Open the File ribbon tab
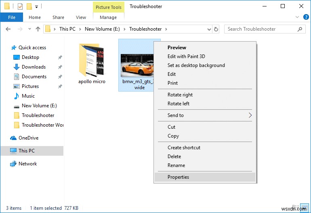Image resolution: width=311 pixels, height=213 pixels. coord(11,17)
